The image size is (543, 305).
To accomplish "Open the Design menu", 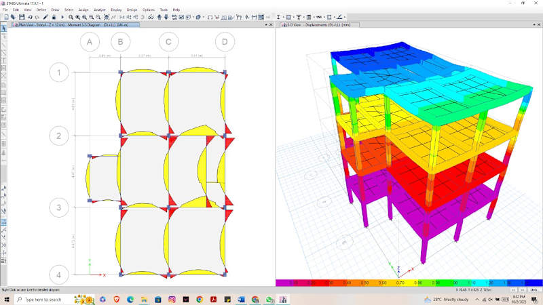I will (132, 9).
